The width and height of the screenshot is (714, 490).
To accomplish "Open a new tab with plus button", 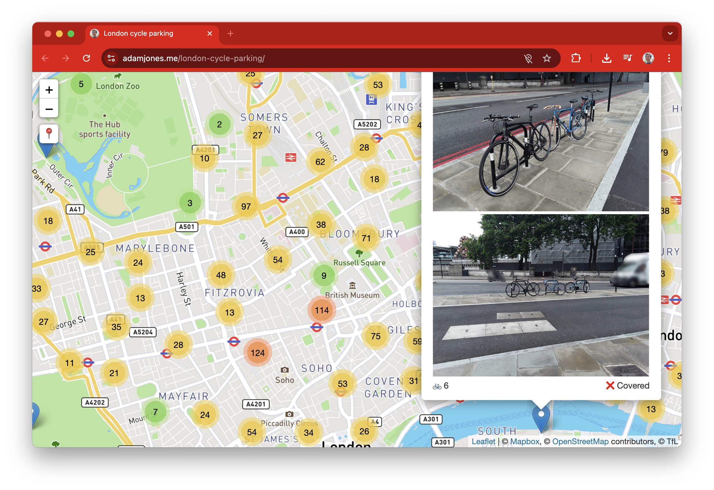I will [231, 33].
